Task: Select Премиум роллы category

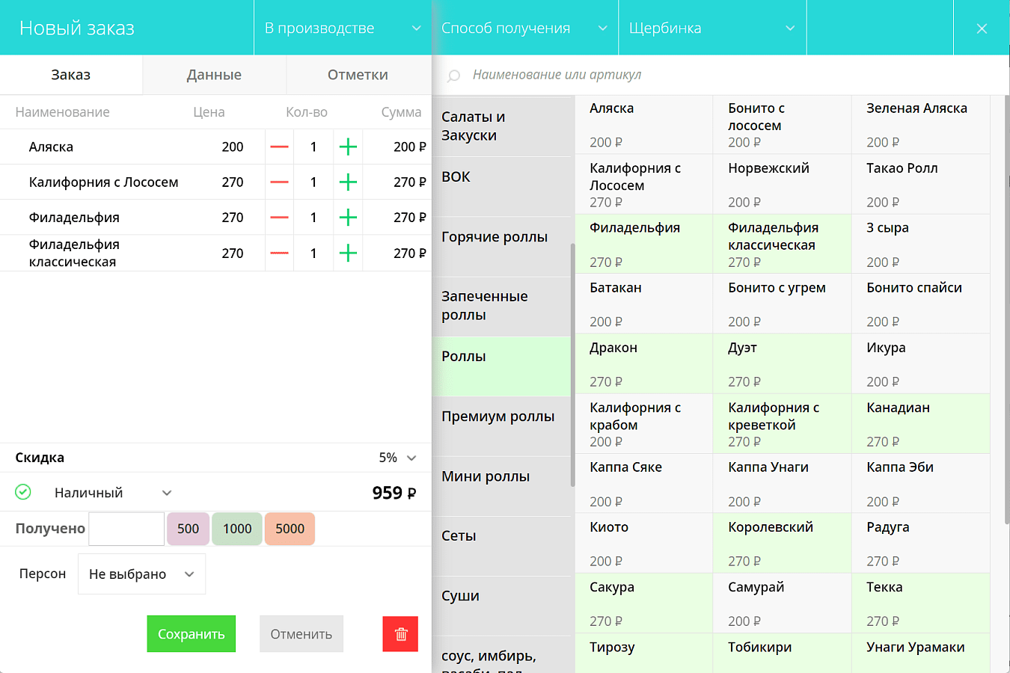Action: point(501,426)
